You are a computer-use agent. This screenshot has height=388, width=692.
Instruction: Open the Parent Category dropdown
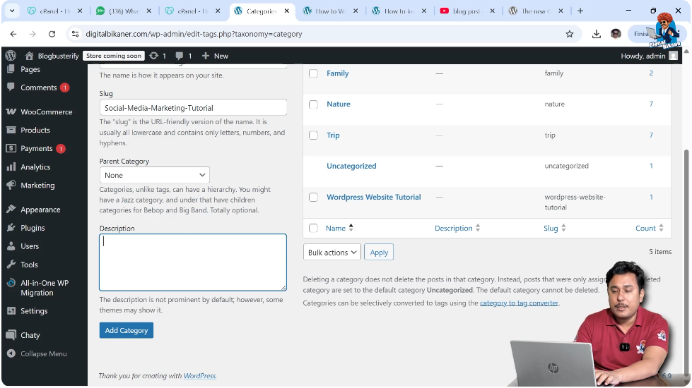point(155,175)
